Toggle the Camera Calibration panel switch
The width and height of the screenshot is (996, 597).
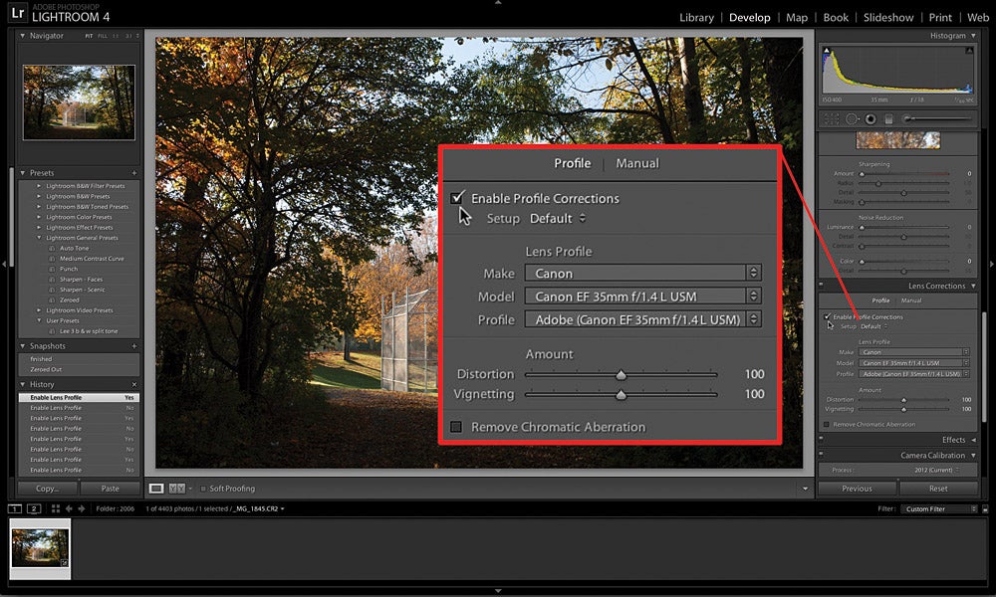[822, 455]
